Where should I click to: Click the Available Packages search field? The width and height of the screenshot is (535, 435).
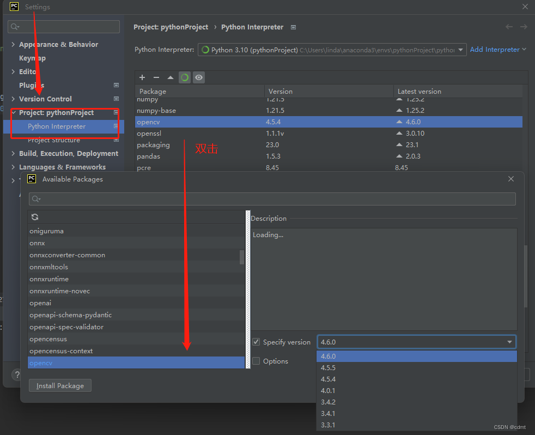(272, 199)
